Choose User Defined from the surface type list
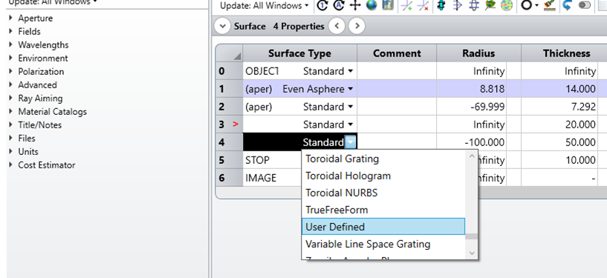 383,227
